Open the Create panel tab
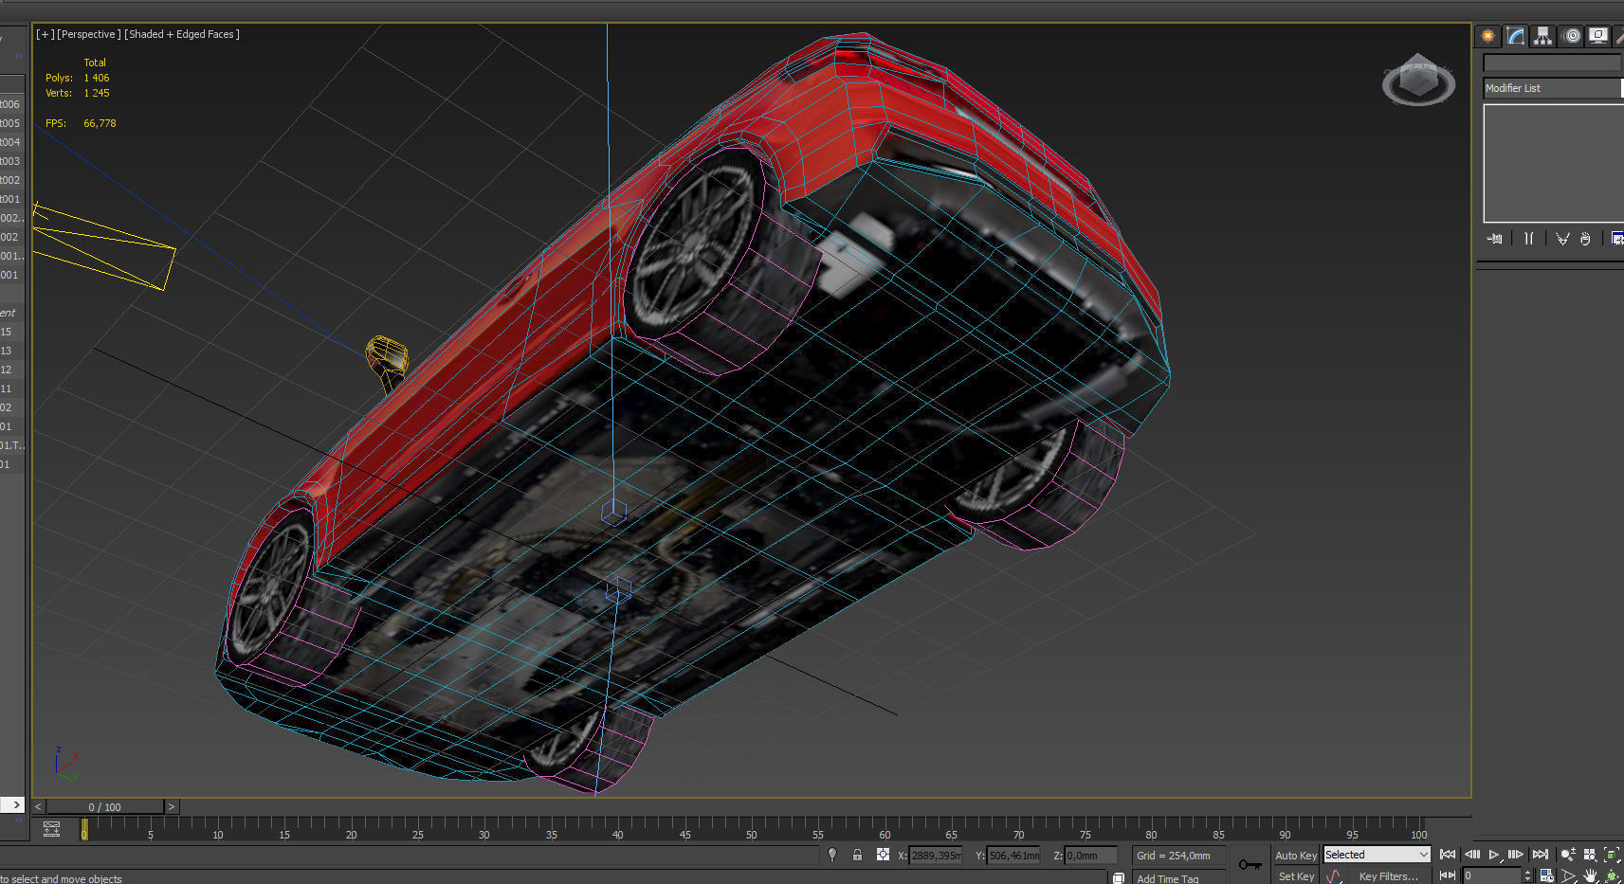This screenshot has width=1624, height=884. (x=1487, y=36)
